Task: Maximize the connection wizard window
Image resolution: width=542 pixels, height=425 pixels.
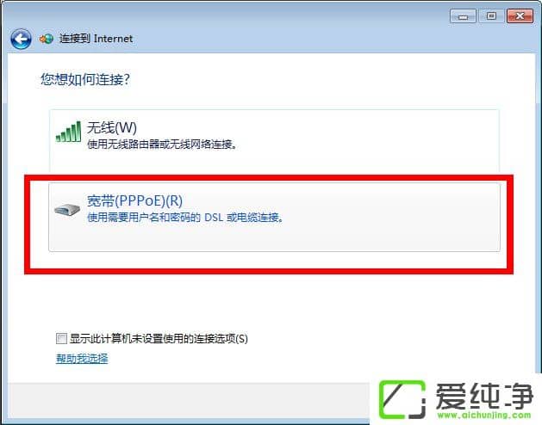Action: point(491,16)
